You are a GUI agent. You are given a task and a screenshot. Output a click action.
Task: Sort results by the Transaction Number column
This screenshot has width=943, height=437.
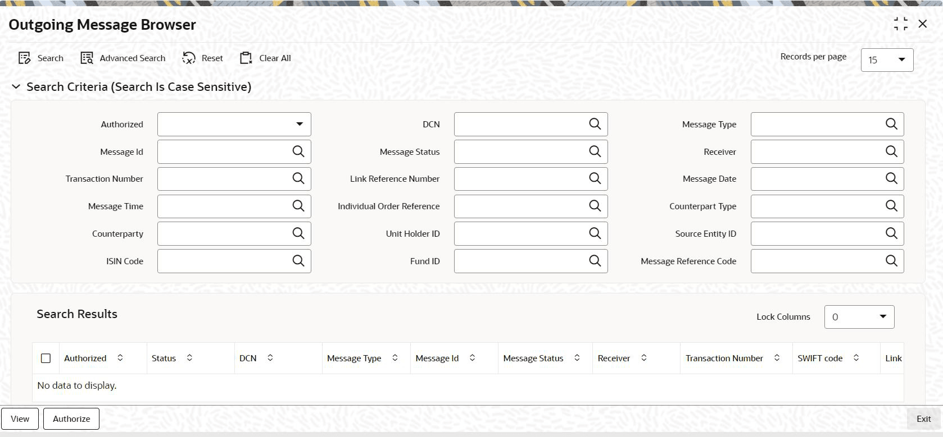[777, 358]
